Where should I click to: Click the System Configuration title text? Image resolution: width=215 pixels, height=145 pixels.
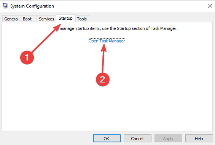[32, 6]
